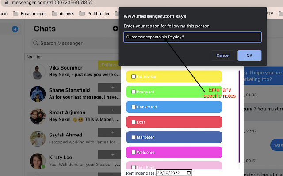The height and width of the screenshot is (176, 283).
Task: Click the plus tag button for Smart Arjuman
Action: click(110, 110)
